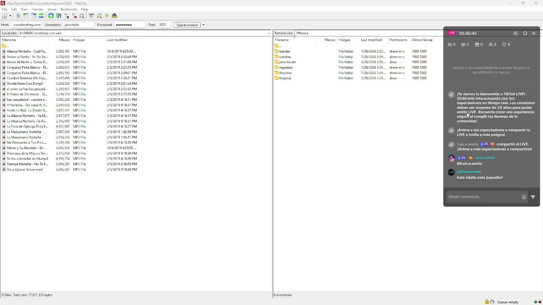Open the comment filter icon
This screenshot has width=543, height=305.
pos(533,197)
